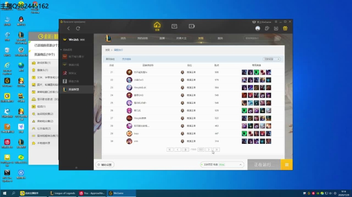Viewport: 352px width, 197px height.
Task: Switch to League of Legends in taskbar
Action: pyautogui.click(x=63, y=193)
